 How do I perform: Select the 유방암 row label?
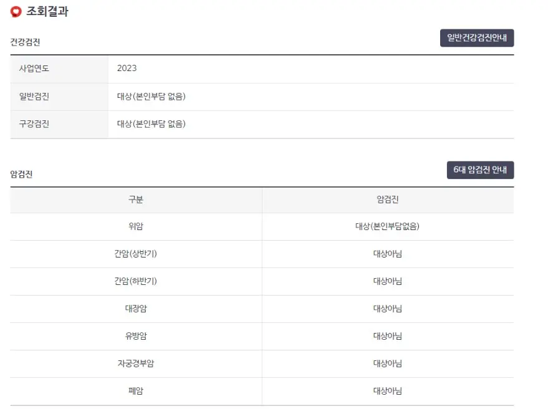pos(136,336)
